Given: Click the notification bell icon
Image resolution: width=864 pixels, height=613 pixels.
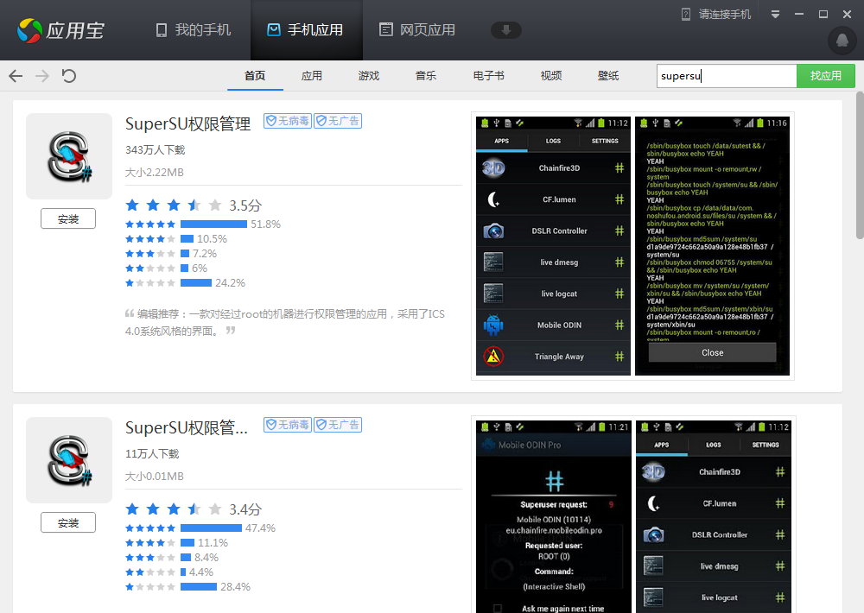Looking at the screenshot, I should click(842, 41).
